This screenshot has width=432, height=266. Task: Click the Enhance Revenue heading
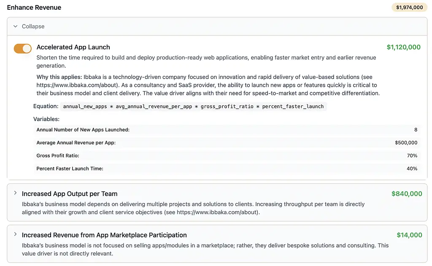click(34, 8)
